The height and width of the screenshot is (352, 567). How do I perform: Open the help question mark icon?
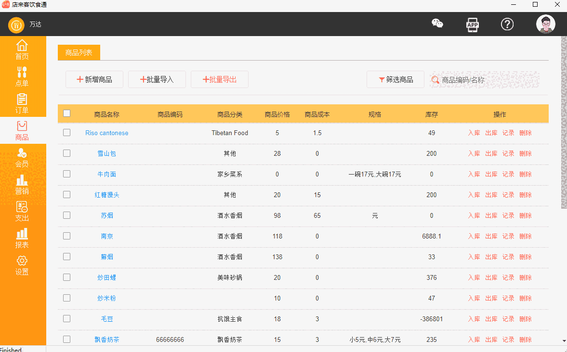pyautogui.click(x=507, y=24)
